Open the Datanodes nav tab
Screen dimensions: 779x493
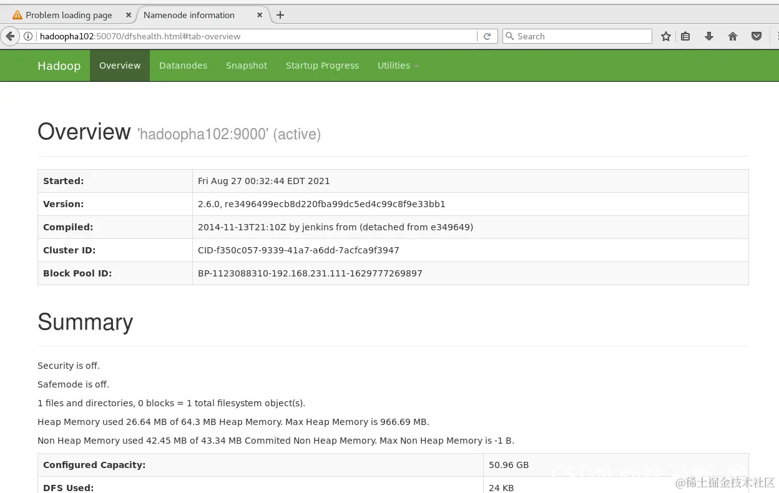coord(183,66)
